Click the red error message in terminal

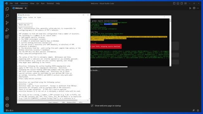click(106, 47)
